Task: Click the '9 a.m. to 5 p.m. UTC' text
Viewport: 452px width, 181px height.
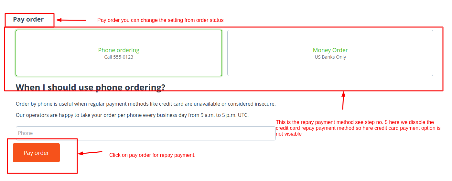Action: (x=224, y=115)
